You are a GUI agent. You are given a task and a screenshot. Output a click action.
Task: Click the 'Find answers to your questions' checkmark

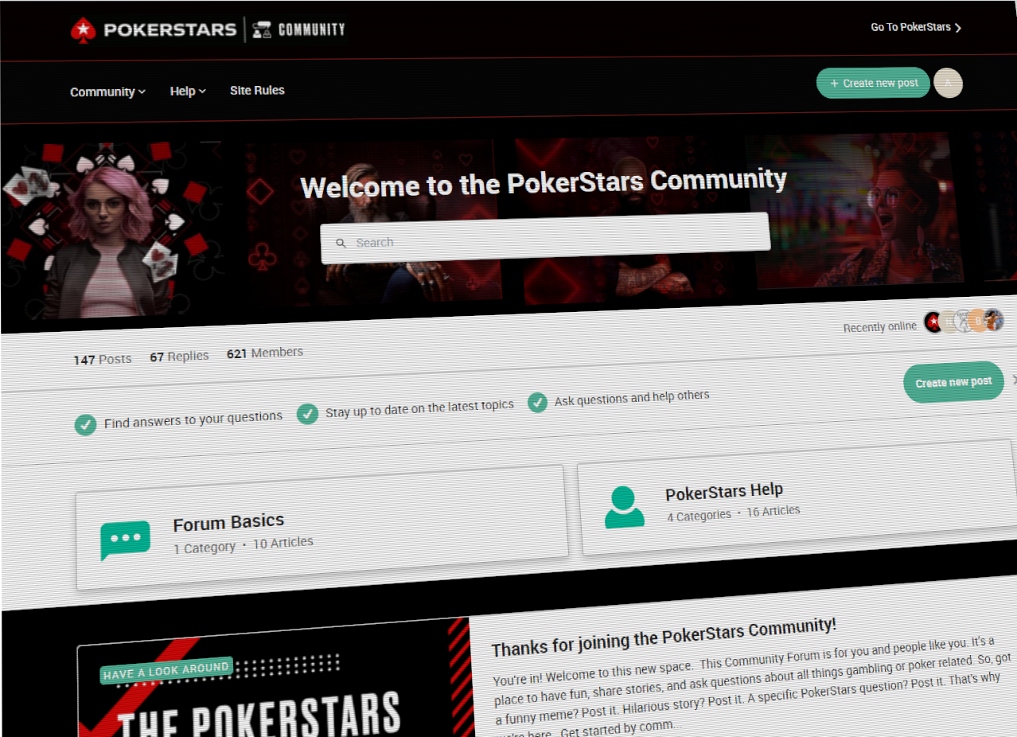(x=85, y=424)
